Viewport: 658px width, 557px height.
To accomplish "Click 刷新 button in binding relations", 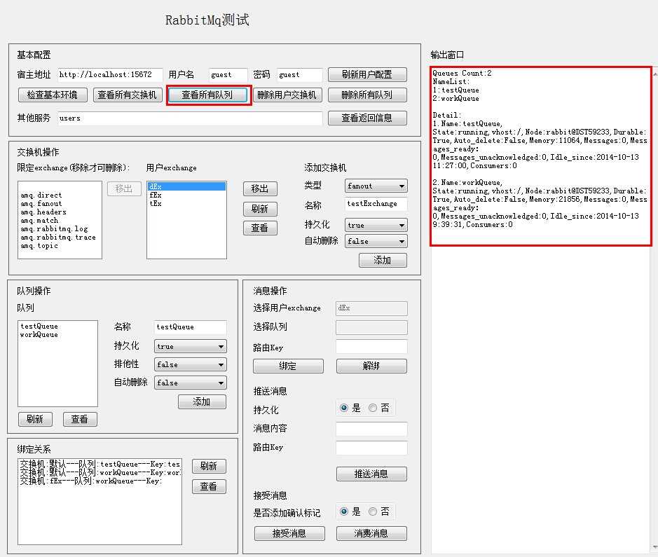I will 209,466.
